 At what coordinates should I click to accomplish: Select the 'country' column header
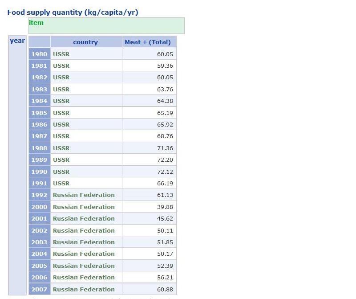[85, 42]
